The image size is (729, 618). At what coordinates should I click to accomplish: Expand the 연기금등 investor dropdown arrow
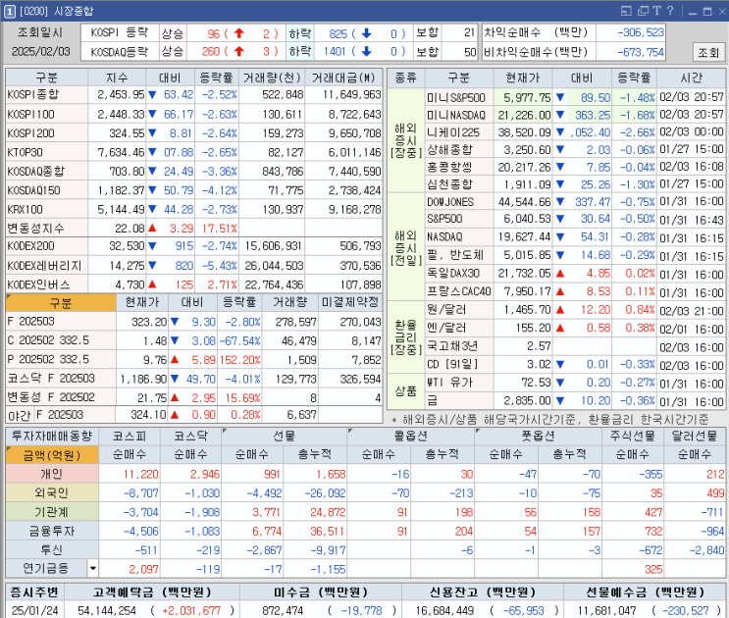point(92,569)
